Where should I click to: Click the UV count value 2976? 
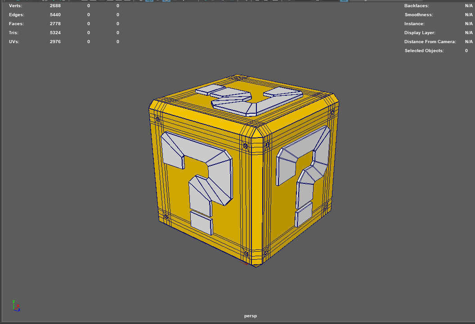pyautogui.click(x=55, y=42)
